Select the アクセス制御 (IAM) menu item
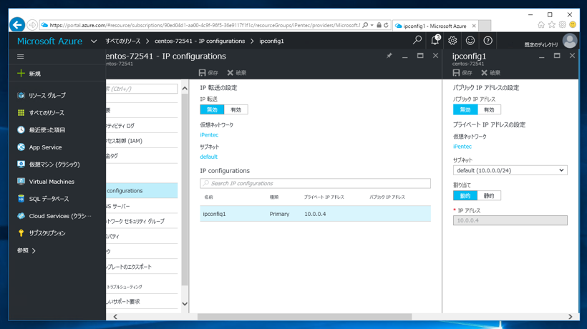587x329 pixels. [142, 141]
